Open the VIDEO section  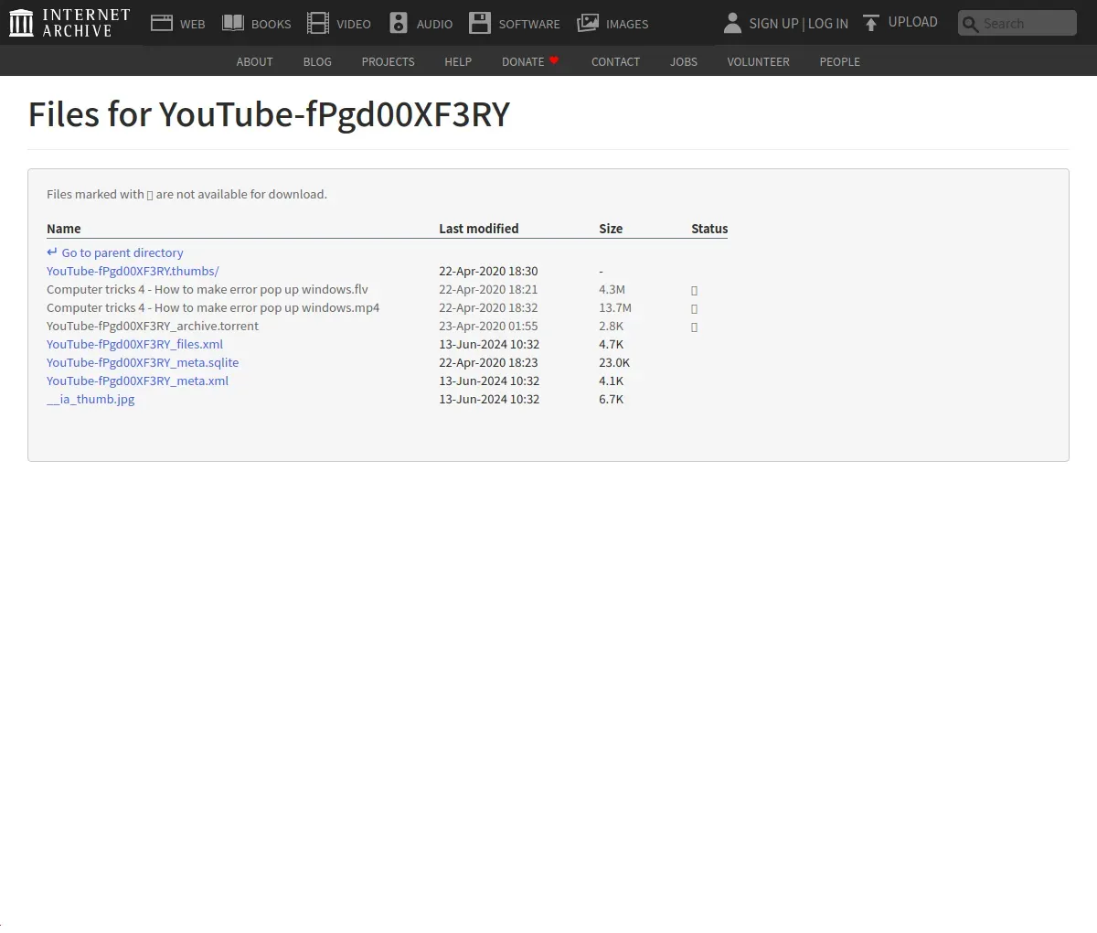click(354, 24)
